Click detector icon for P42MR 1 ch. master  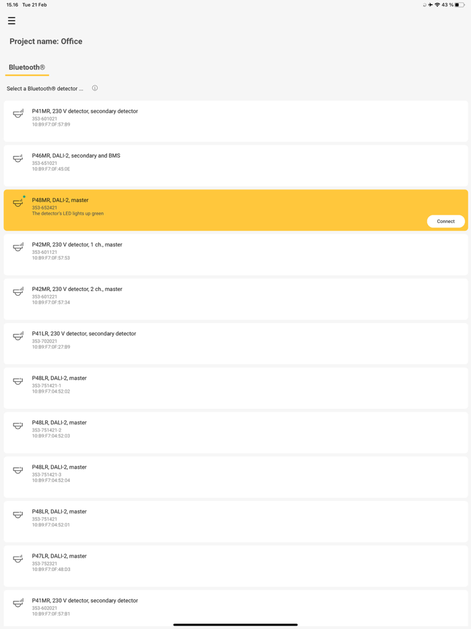coord(18,248)
